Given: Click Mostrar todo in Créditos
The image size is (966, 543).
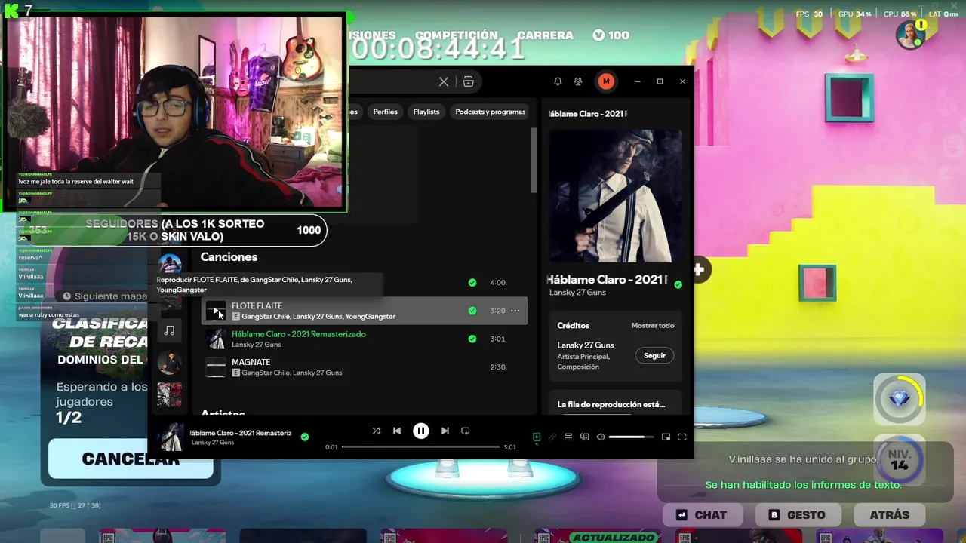Looking at the screenshot, I should point(653,326).
